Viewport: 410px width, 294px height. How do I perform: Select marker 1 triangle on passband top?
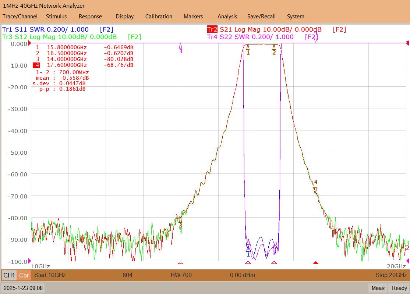click(x=248, y=47)
